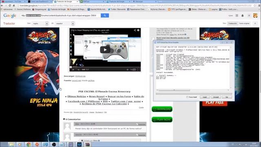Click the Uninstall button in SCP installer
This screenshot has height=147, width=261.
(x=216, y=97)
